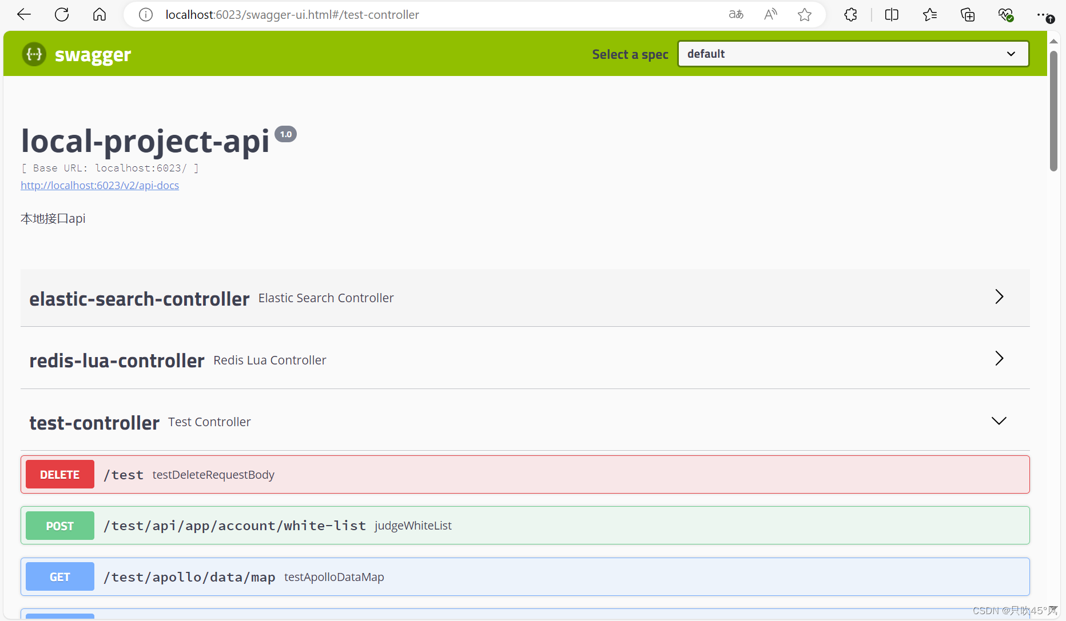Viewport: 1066px width, 621px height.
Task: Expand the DELETE /test operation
Action: click(525, 474)
